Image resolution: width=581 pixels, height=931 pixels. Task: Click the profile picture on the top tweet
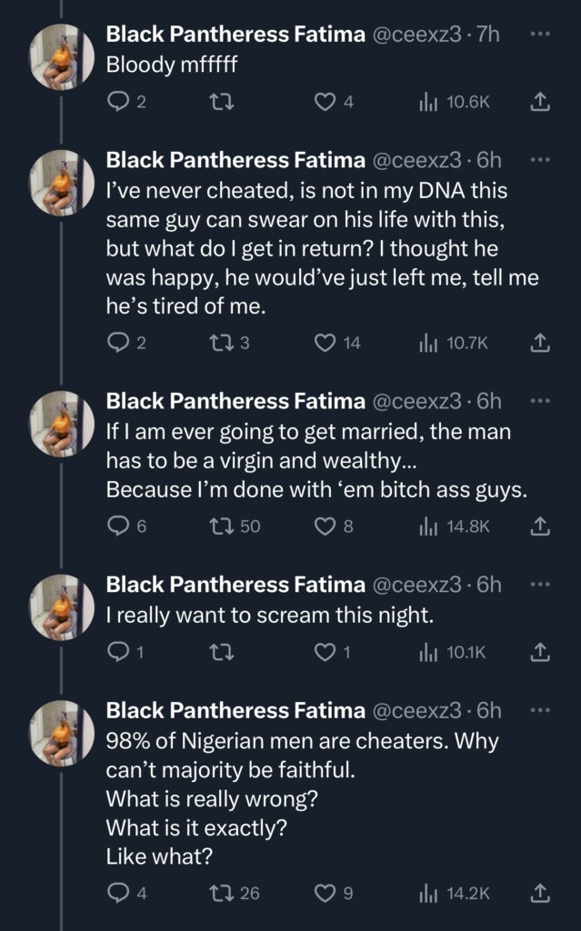click(56, 50)
